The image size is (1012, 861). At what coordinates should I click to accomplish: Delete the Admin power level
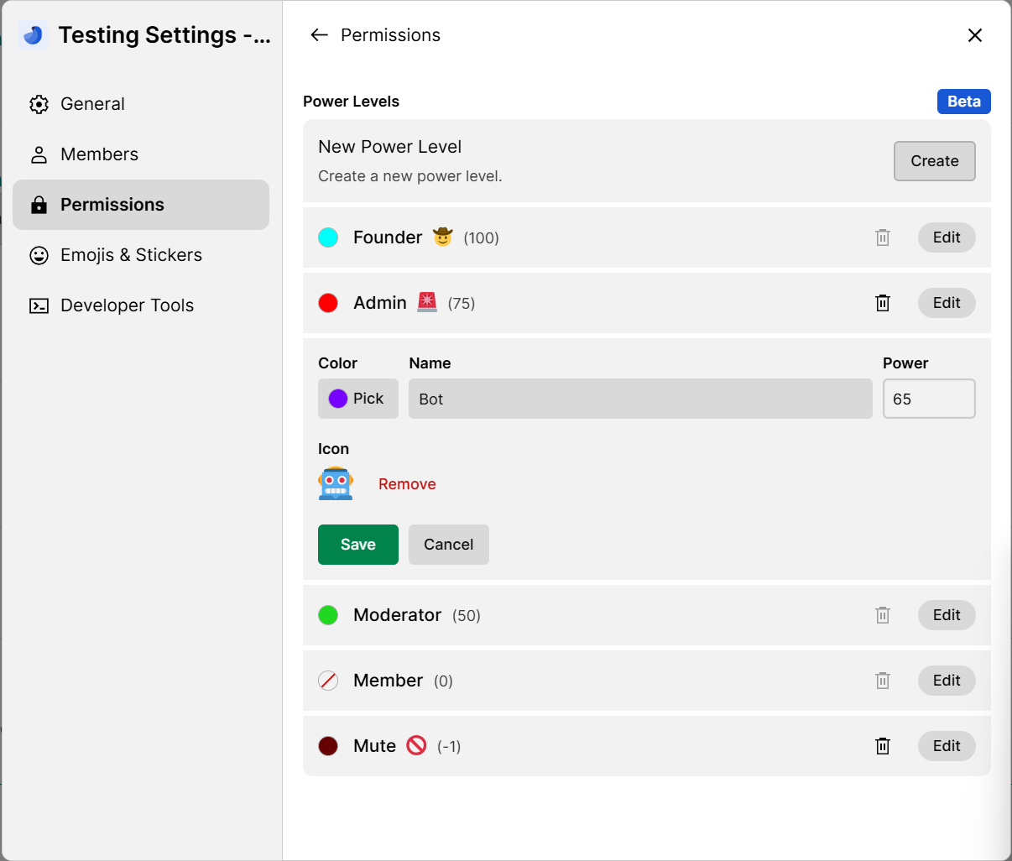coord(883,303)
